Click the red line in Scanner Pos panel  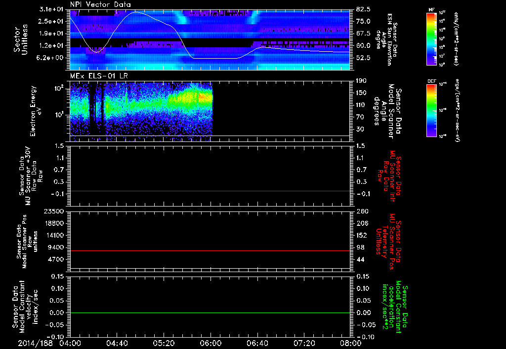coord(210,250)
